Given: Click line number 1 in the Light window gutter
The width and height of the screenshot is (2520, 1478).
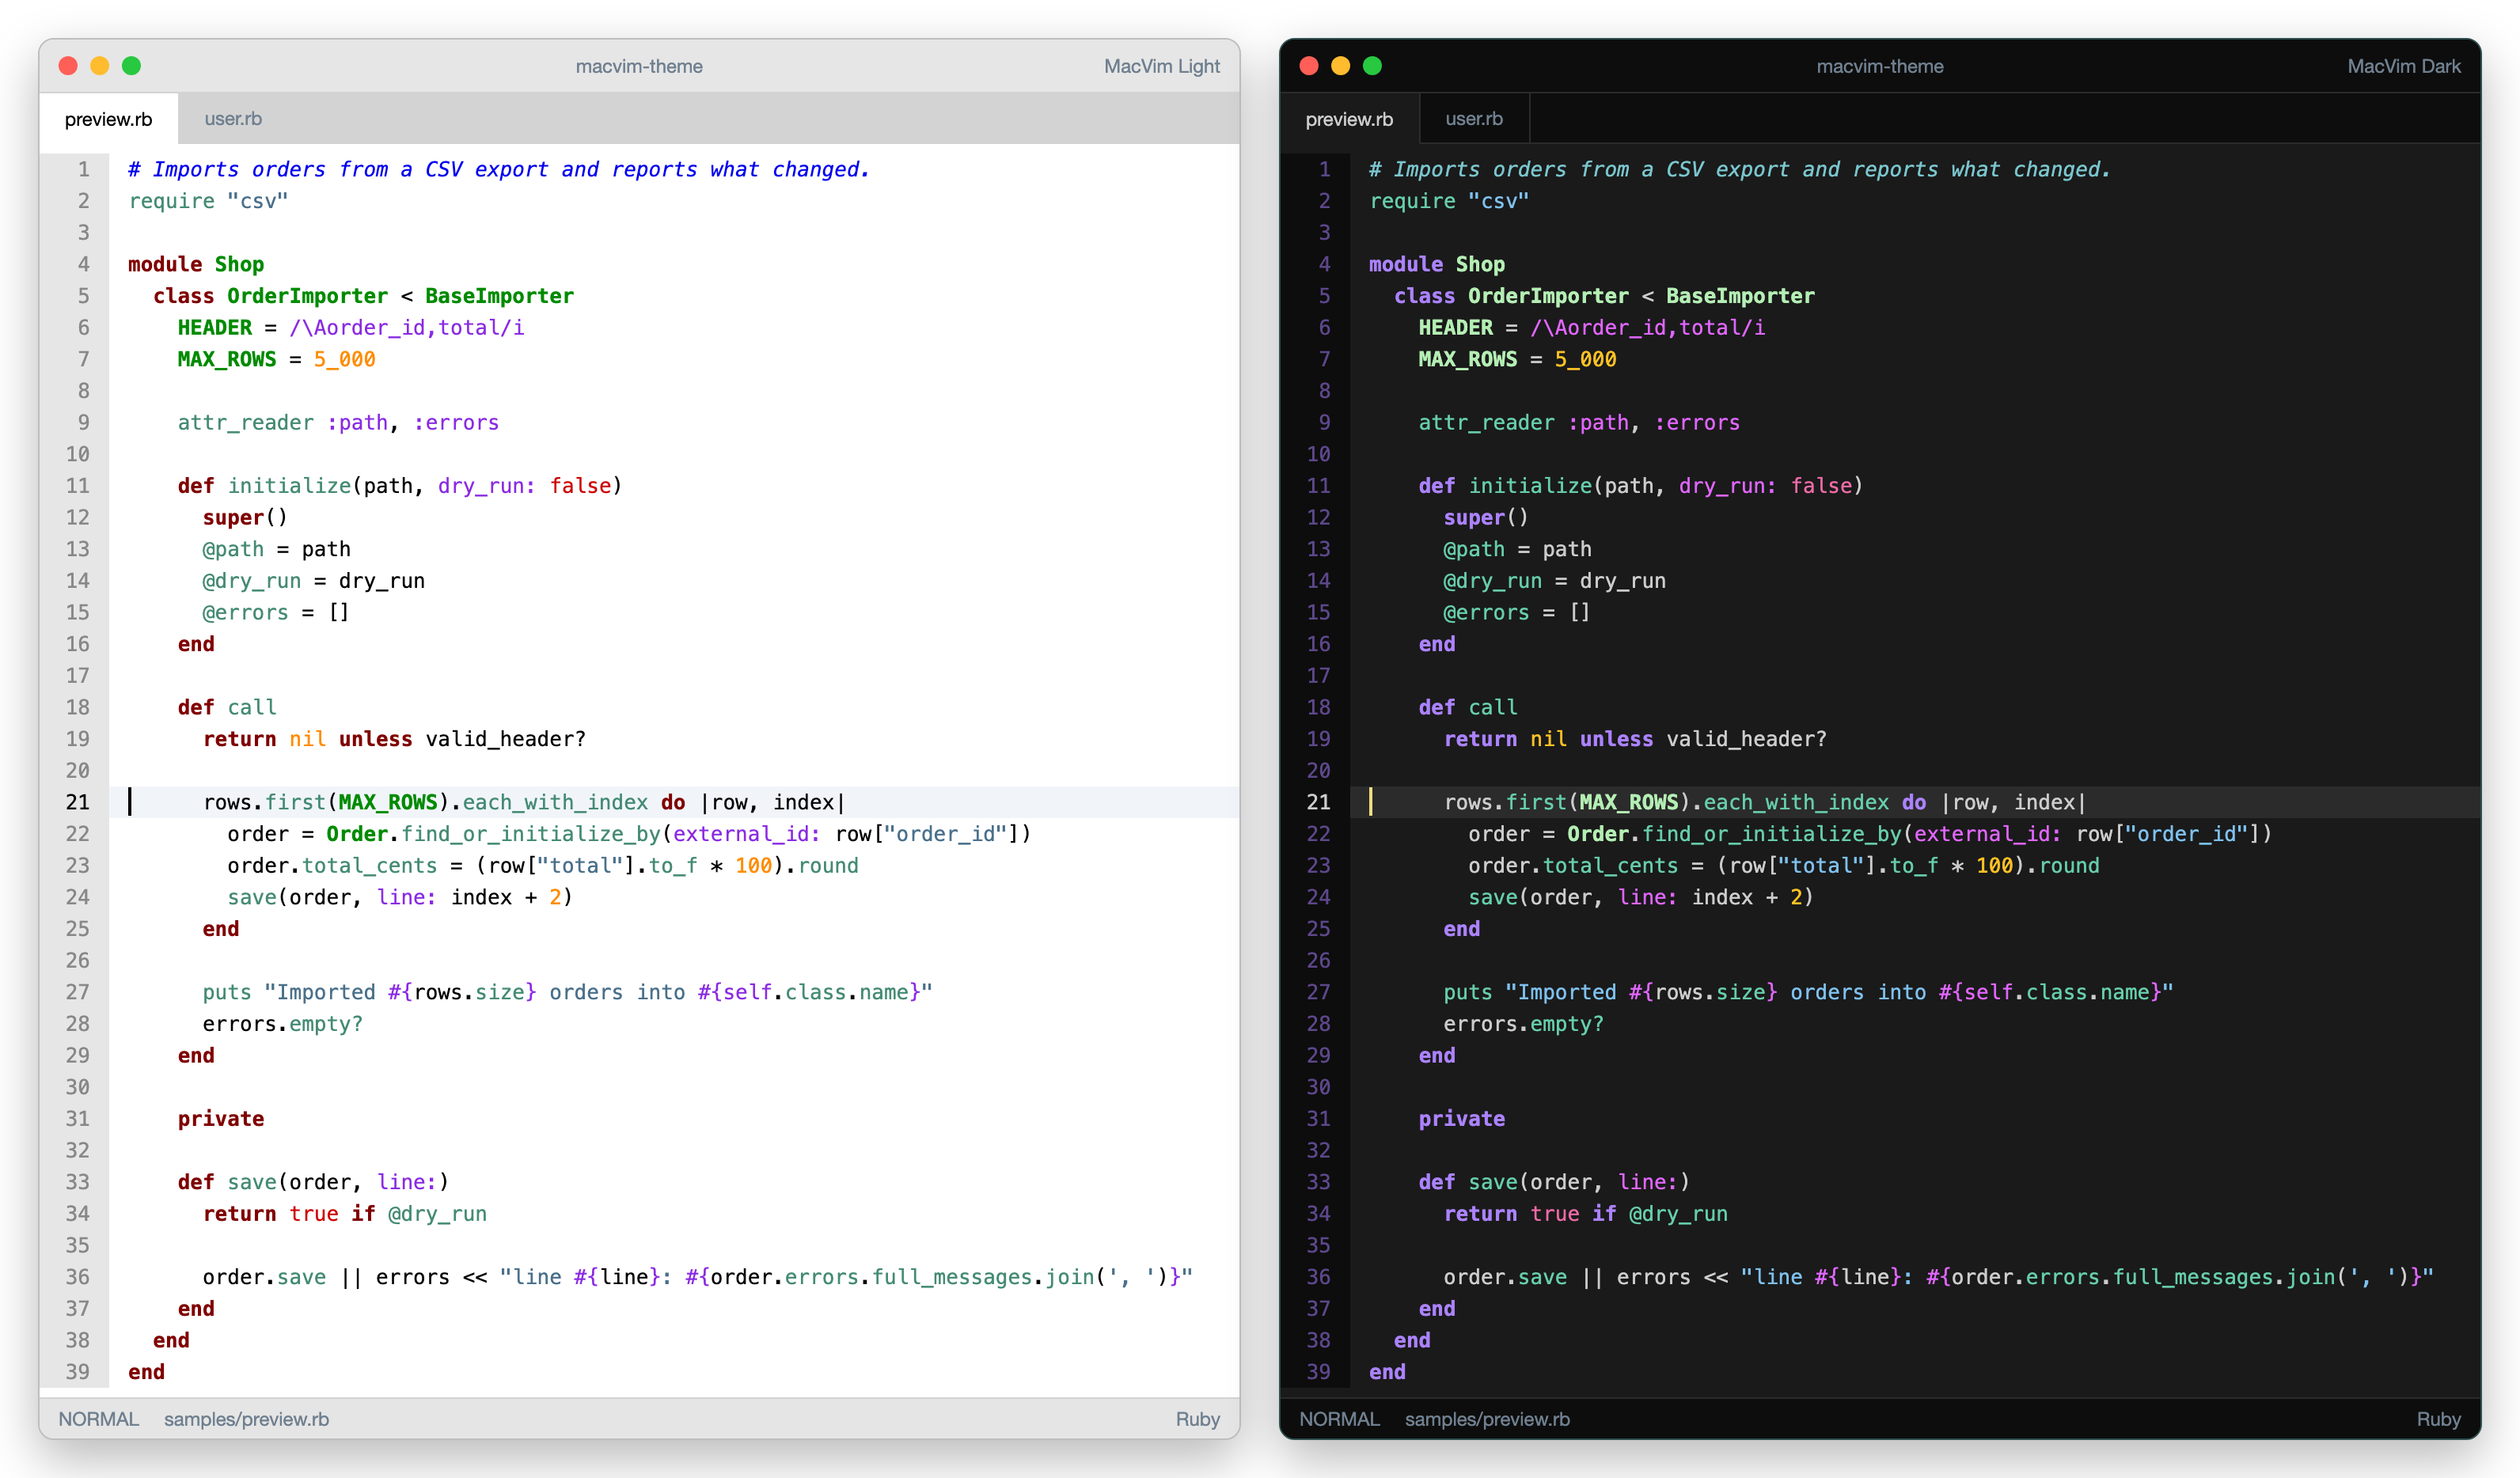Looking at the screenshot, I should (x=84, y=169).
